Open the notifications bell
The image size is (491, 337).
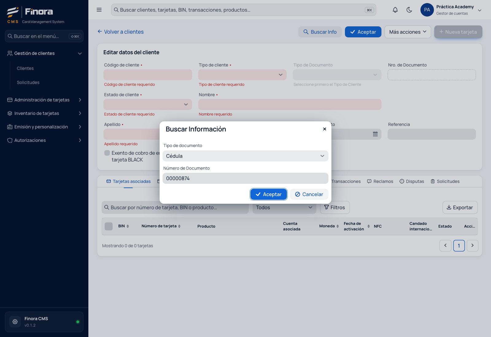[395, 10]
